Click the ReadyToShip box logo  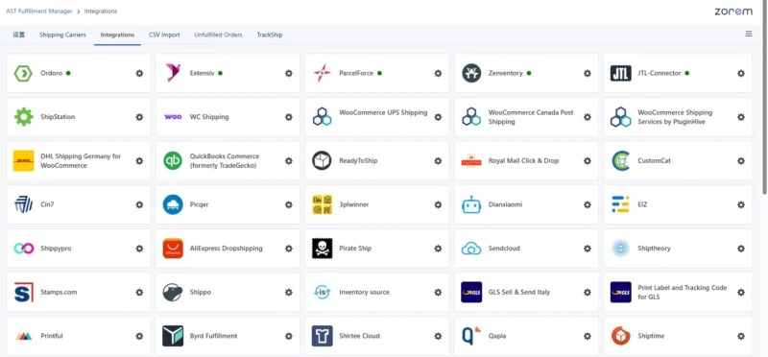[x=322, y=160]
